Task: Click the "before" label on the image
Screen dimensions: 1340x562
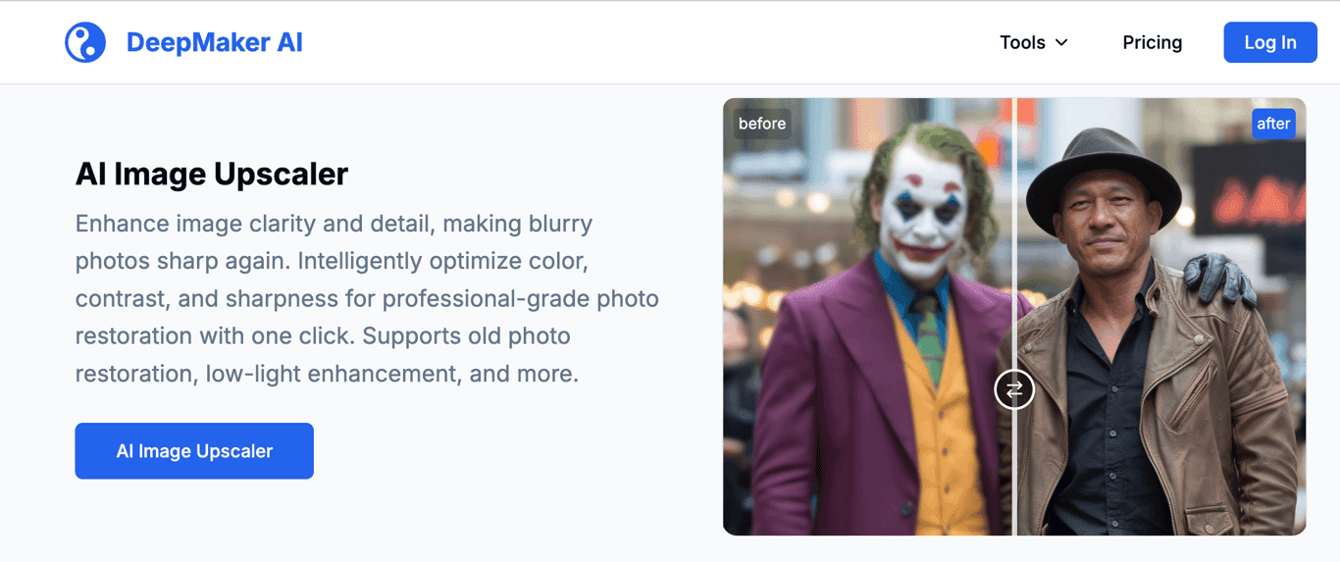Action: (x=762, y=124)
